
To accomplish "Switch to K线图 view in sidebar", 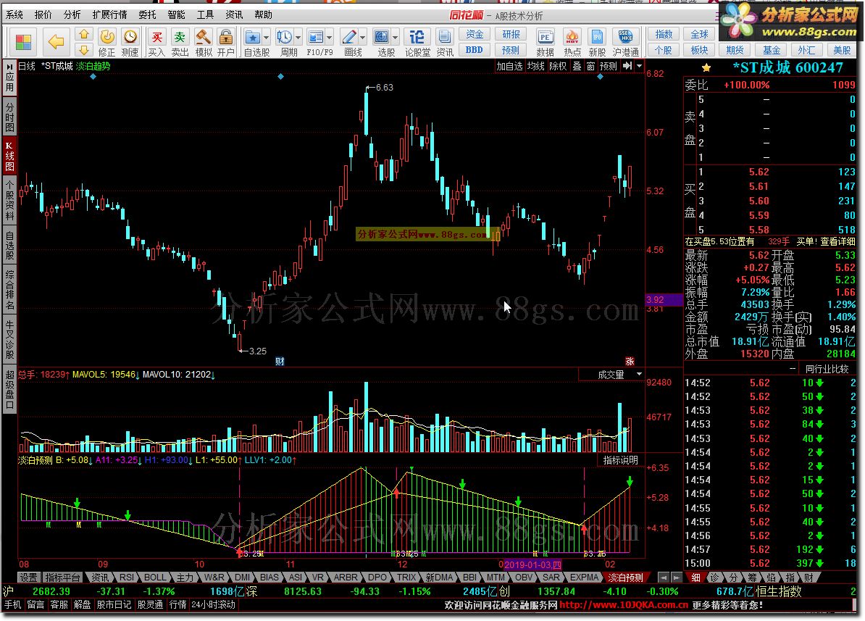I will (x=9, y=156).
